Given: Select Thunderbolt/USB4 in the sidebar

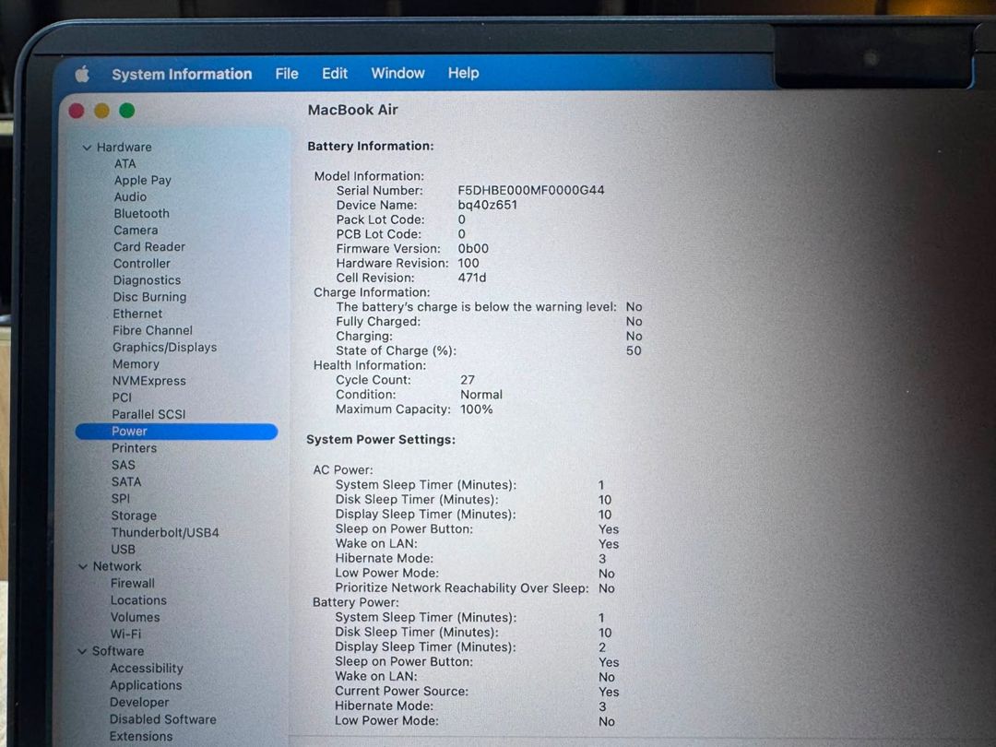Looking at the screenshot, I should point(165,533).
